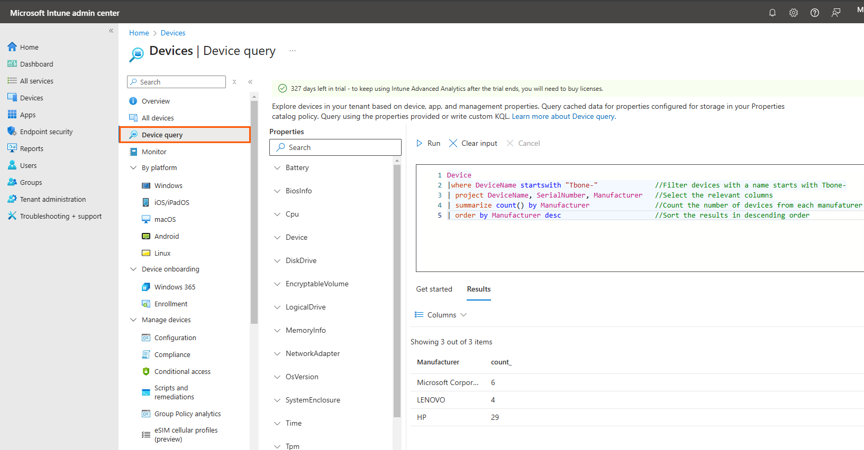Click the Properties search field
Image resolution: width=864 pixels, height=450 pixels.
coord(335,147)
